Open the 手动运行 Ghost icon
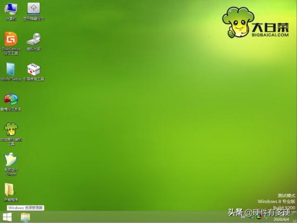 (x=11, y=164)
